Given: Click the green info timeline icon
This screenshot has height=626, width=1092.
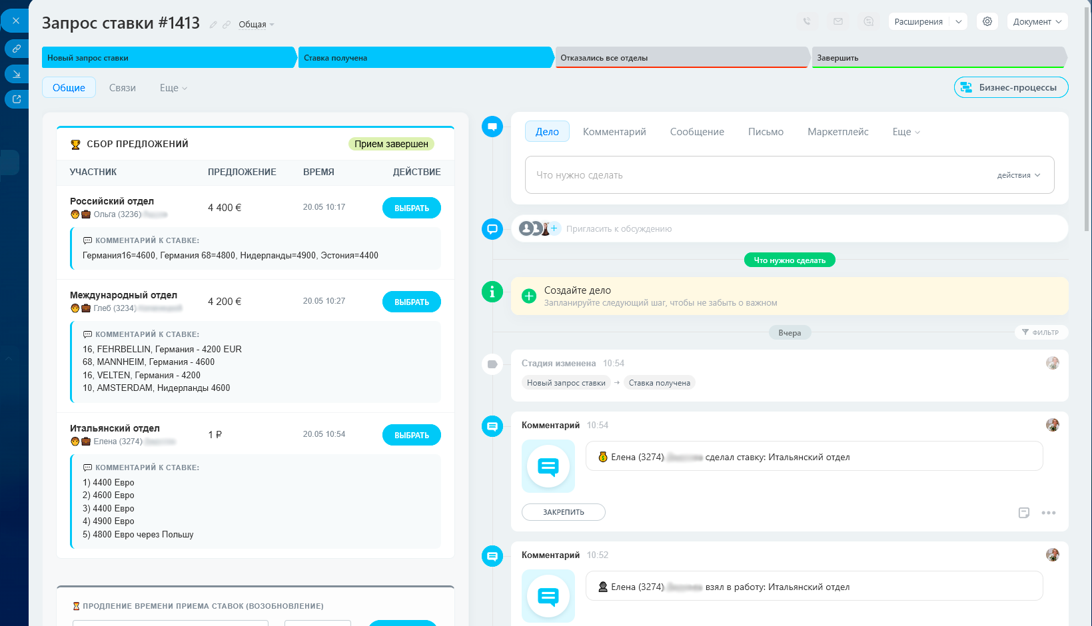Looking at the screenshot, I should click(x=492, y=292).
